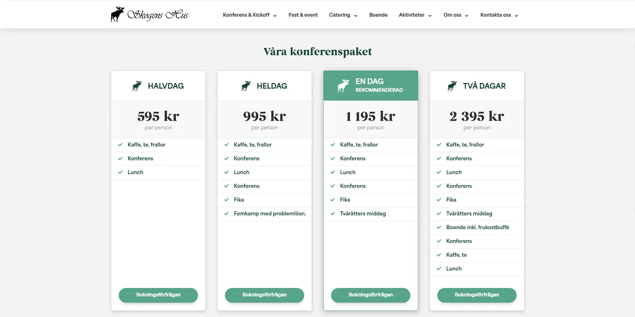Click checkmark next to Tvårätters middag in EN DAG
This screenshot has height=317, width=635.
(333, 214)
